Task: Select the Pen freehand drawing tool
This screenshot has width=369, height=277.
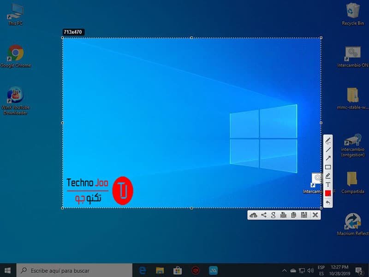Action: coord(328,141)
